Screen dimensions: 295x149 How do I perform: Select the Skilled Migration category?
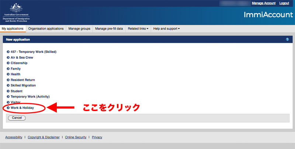pos(23,85)
